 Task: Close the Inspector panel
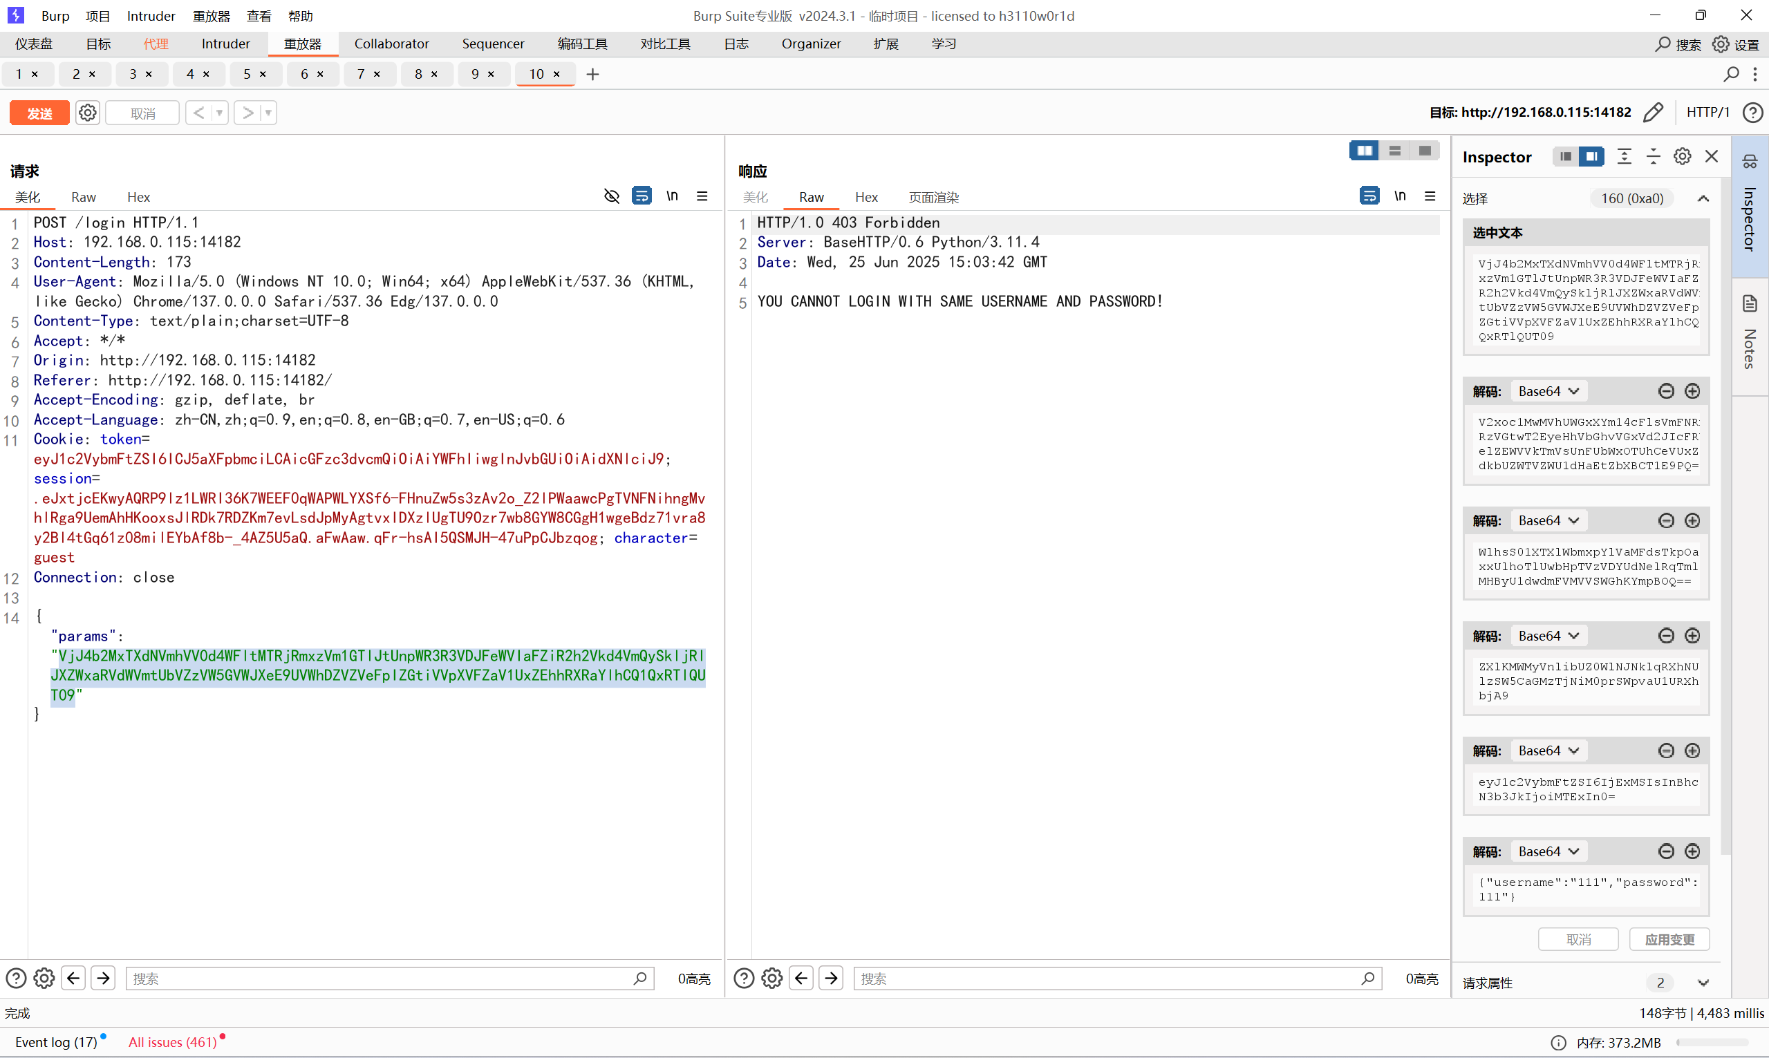tap(1711, 156)
